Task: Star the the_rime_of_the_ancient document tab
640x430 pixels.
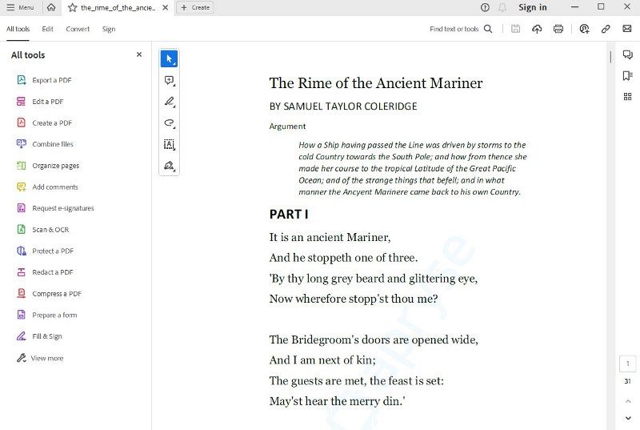Action: click(72, 7)
